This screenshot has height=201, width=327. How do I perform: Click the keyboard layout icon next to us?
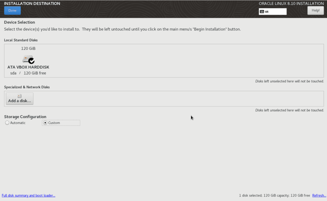(262, 11)
